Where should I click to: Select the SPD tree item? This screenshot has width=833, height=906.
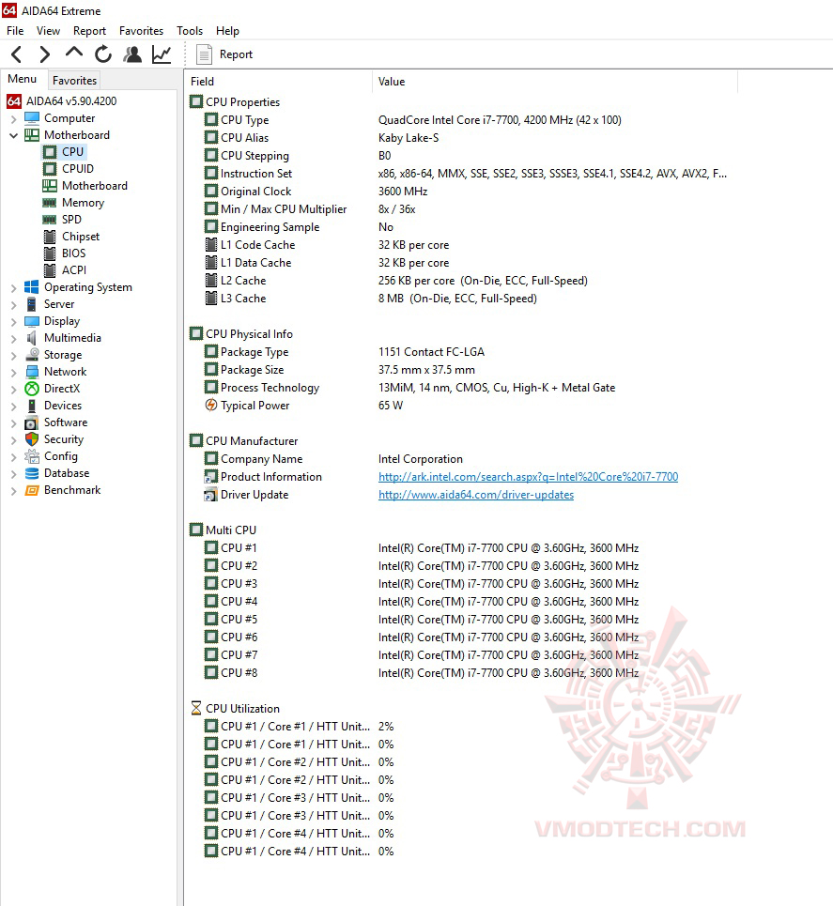[71, 220]
